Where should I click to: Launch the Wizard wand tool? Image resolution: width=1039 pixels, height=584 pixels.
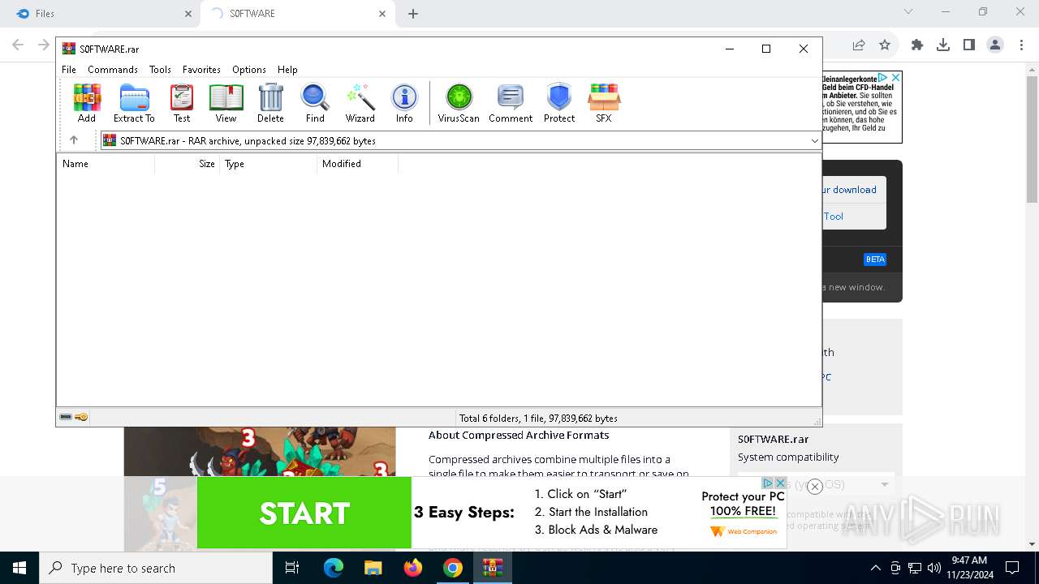tap(360, 103)
